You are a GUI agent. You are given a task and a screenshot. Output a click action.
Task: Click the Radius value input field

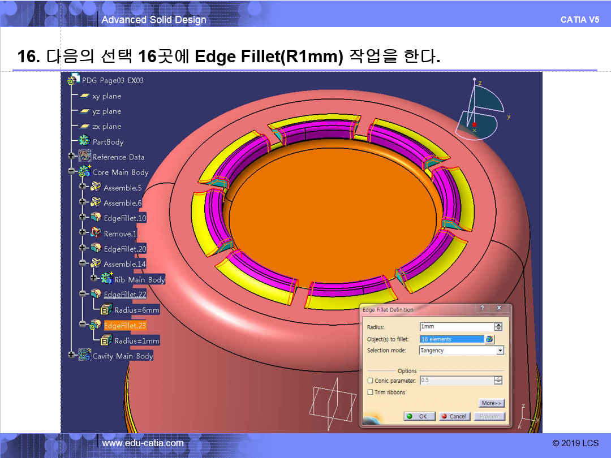[457, 327]
